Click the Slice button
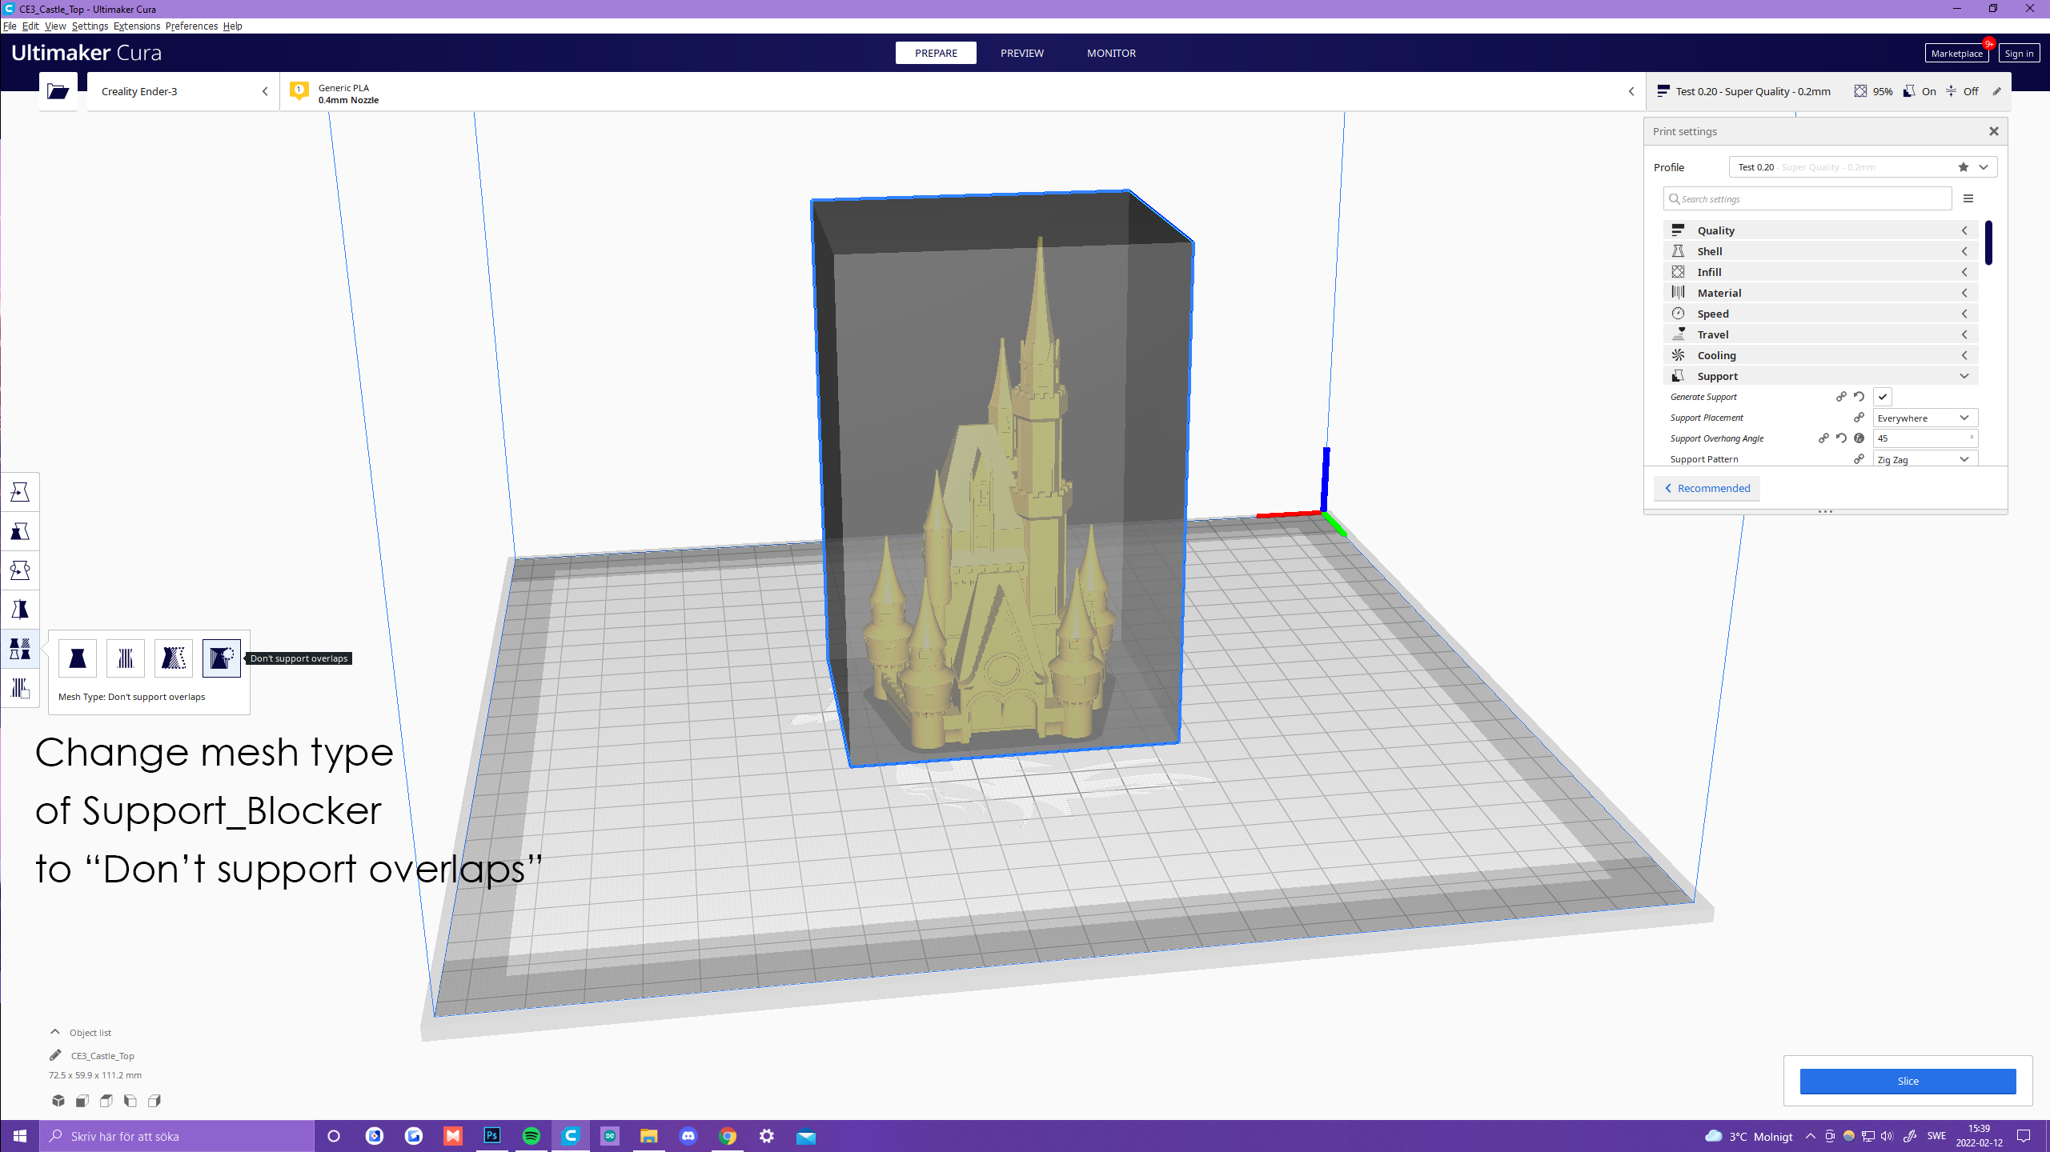 (x=1908, y=1081)
